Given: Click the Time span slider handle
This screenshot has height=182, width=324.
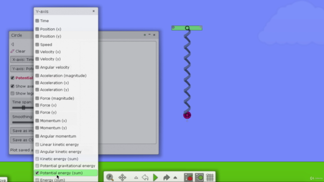Looking at the screenshot, I should point(24,108).
